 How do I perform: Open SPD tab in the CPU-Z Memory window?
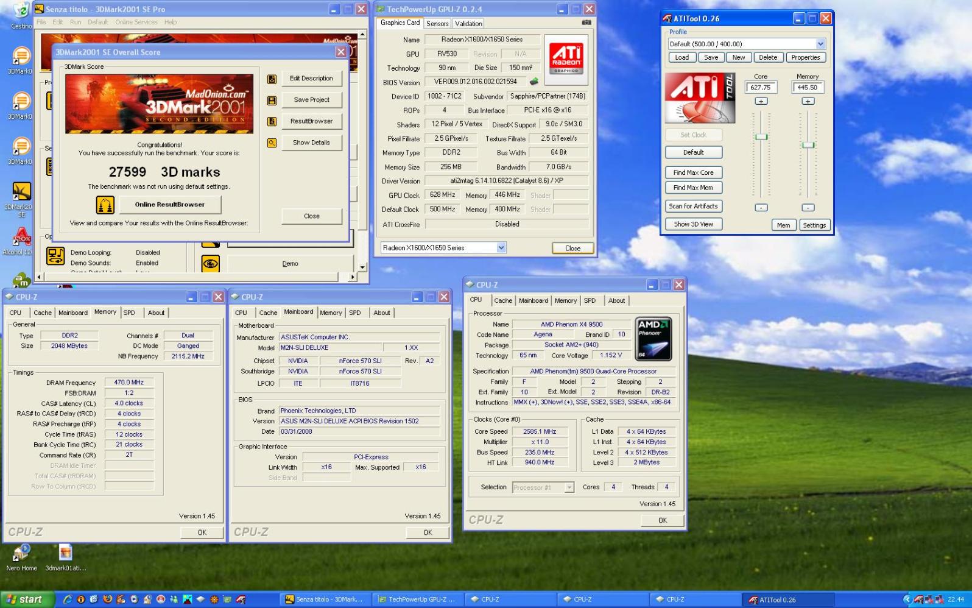pyautogui.click(x=129, y=313)
